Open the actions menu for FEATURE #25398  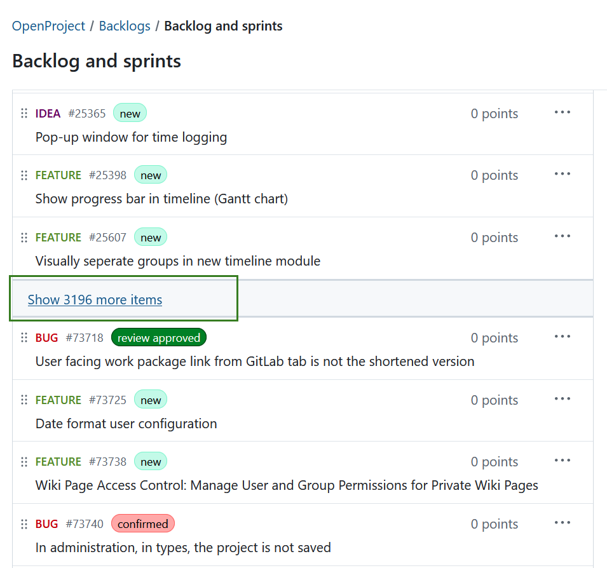point(563,173)
